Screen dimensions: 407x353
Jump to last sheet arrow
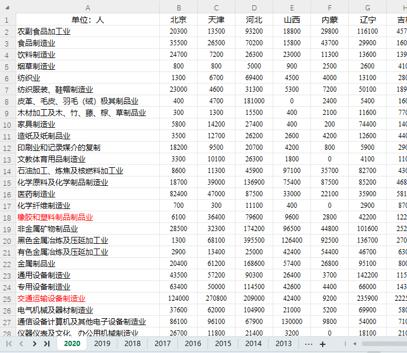[x=47, y=344]
